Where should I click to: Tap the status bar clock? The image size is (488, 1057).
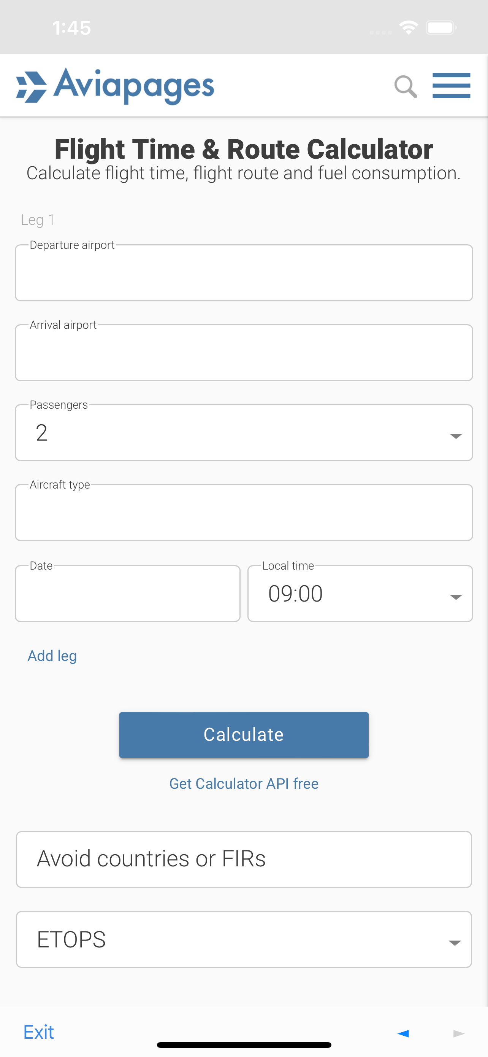(71, 28)
